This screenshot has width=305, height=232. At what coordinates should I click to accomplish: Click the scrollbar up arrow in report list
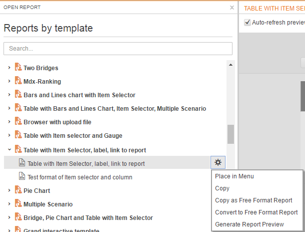[230, 65]
